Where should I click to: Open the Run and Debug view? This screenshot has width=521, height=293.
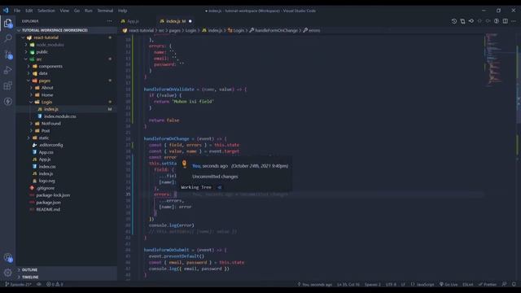[8, 70]
